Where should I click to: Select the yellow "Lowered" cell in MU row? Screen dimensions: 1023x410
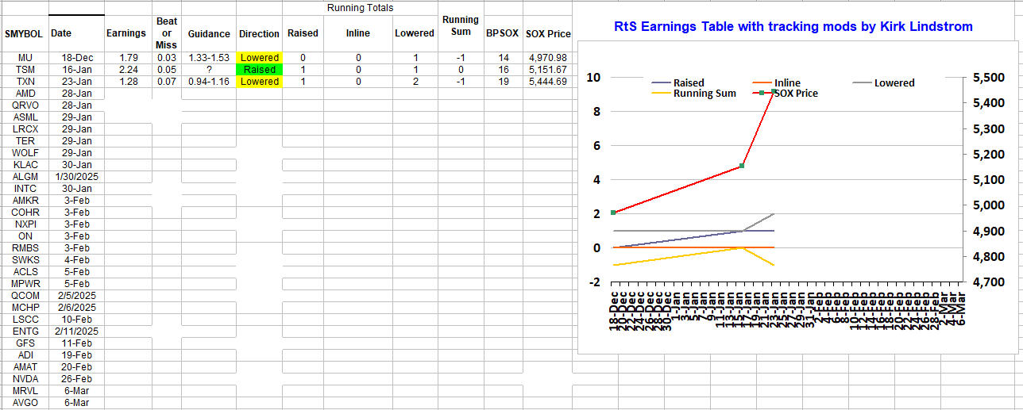(260, 58)
